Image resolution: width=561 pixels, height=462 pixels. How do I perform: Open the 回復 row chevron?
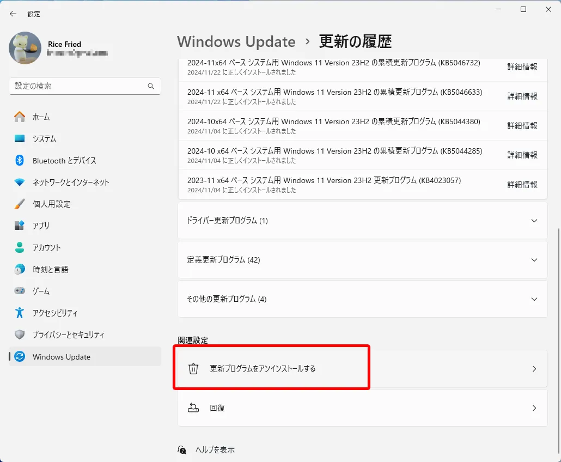pos(534,408)
